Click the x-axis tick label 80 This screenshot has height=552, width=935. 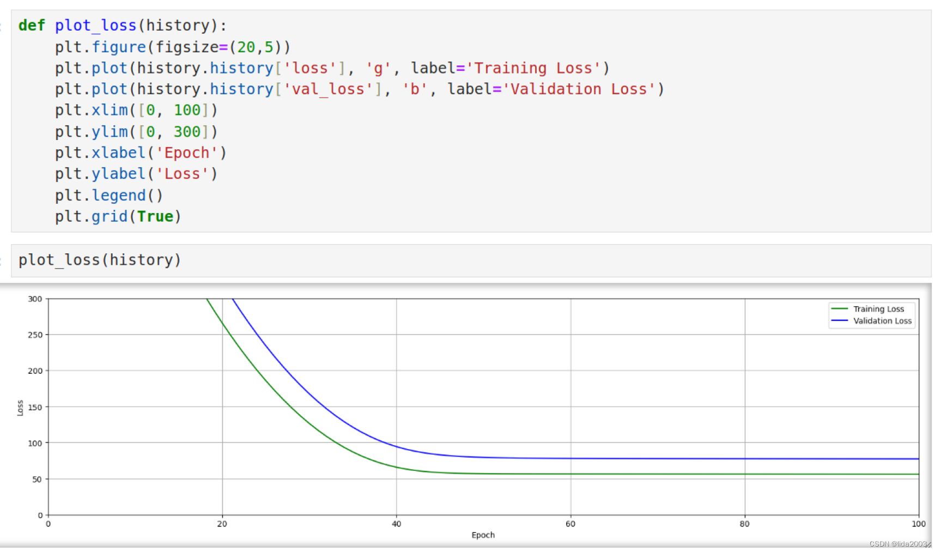[745, 524]
